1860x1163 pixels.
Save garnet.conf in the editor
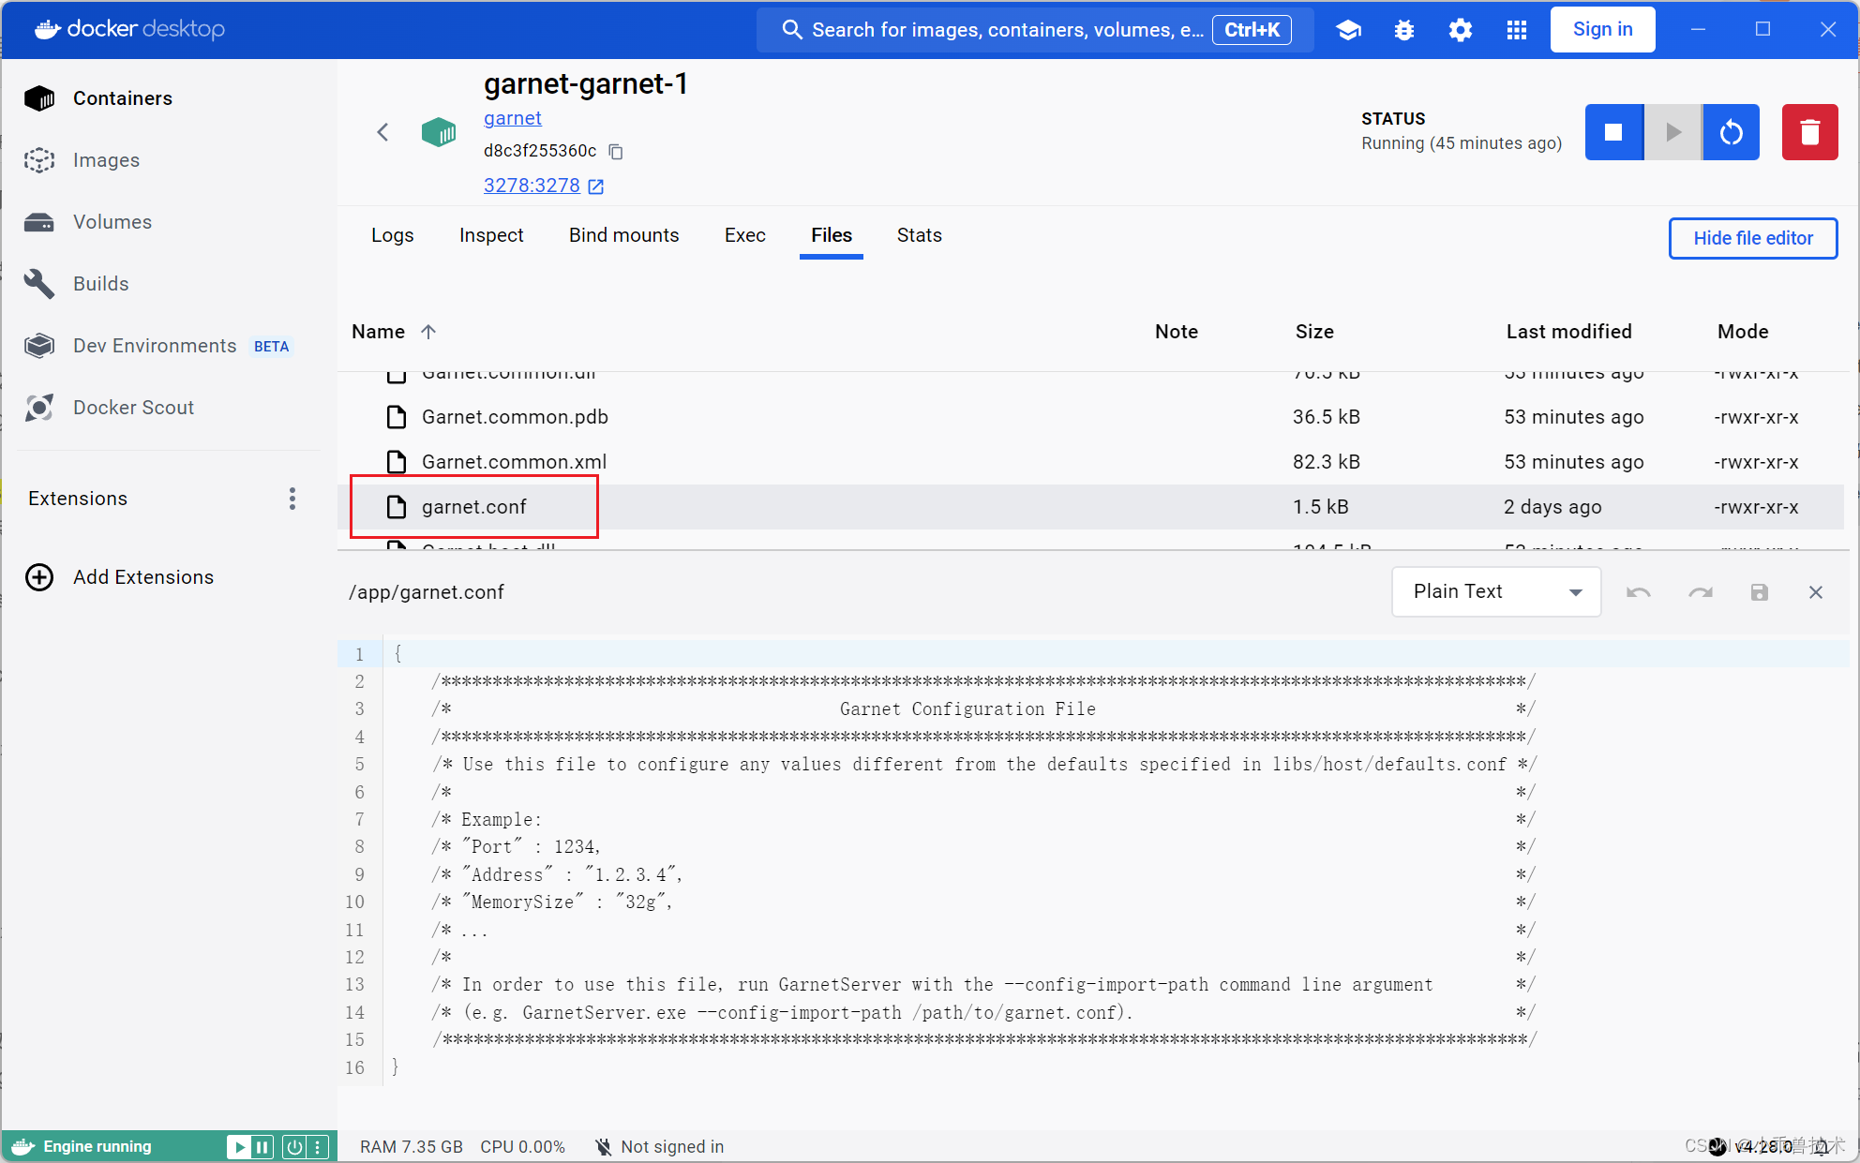point(1759,592)
